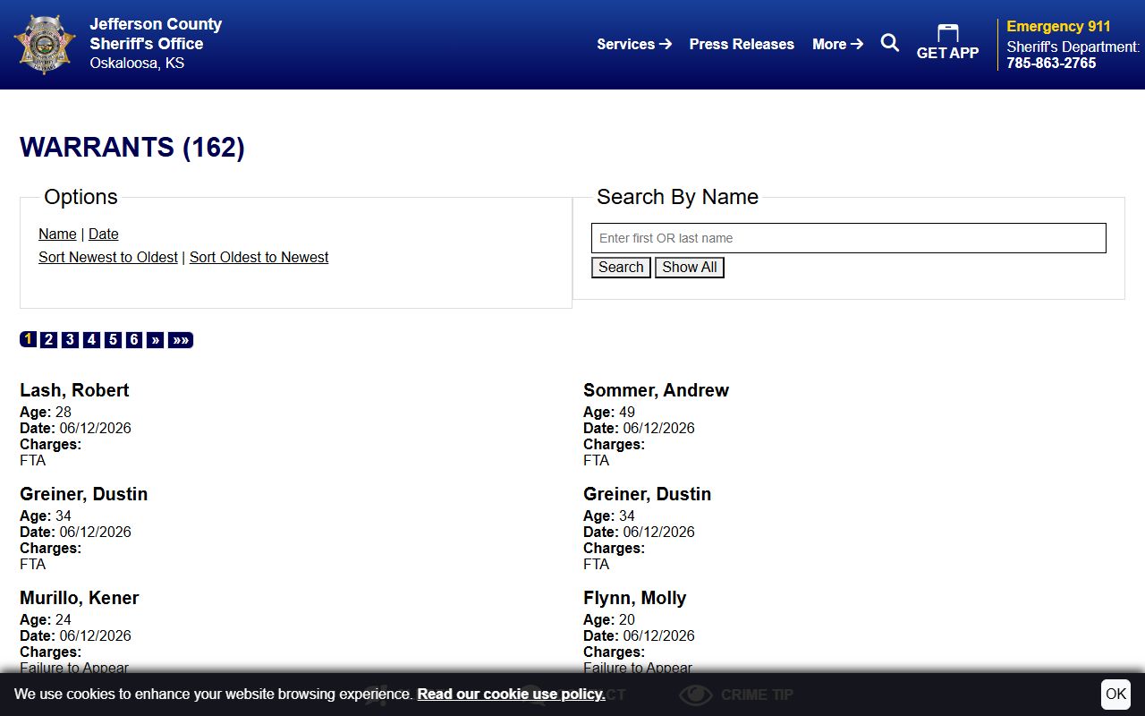The image size is (1145, 716).
Task: Open Press Releases page
Action: click(x=742, y=44)
